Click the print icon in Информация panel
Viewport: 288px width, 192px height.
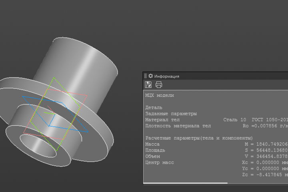point(159,85)
